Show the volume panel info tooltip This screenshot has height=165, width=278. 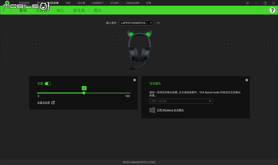pos(135,80)
